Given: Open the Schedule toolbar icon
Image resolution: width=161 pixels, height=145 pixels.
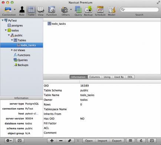Looking at the screenshot, I should click(x=100, y=10).
